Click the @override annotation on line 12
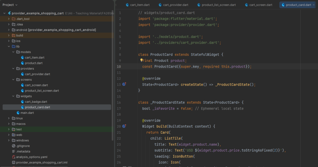Screen dimensions: 318x167 pos(151,79)
